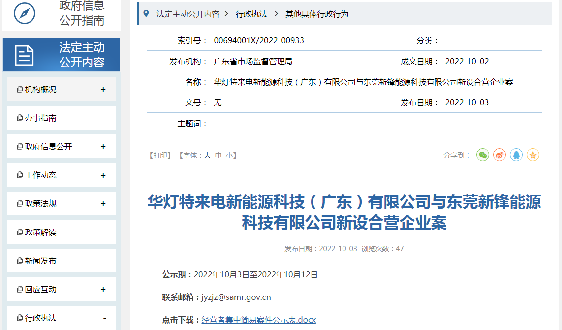The height and width of the screenshot is (330, 562).
Task: Open the 政策解读 menu item
Action: click(62, 232)
